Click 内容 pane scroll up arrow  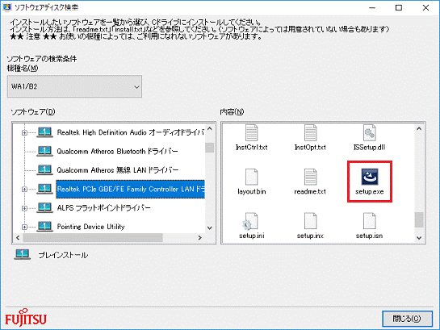[x=419, y=128]
